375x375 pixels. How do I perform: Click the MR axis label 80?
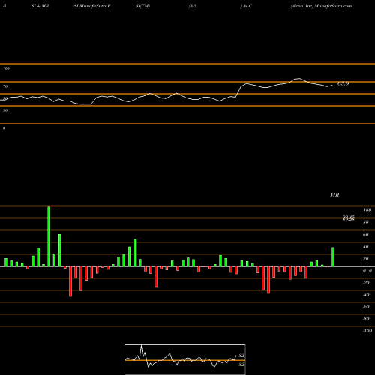[x=366, y=223]
